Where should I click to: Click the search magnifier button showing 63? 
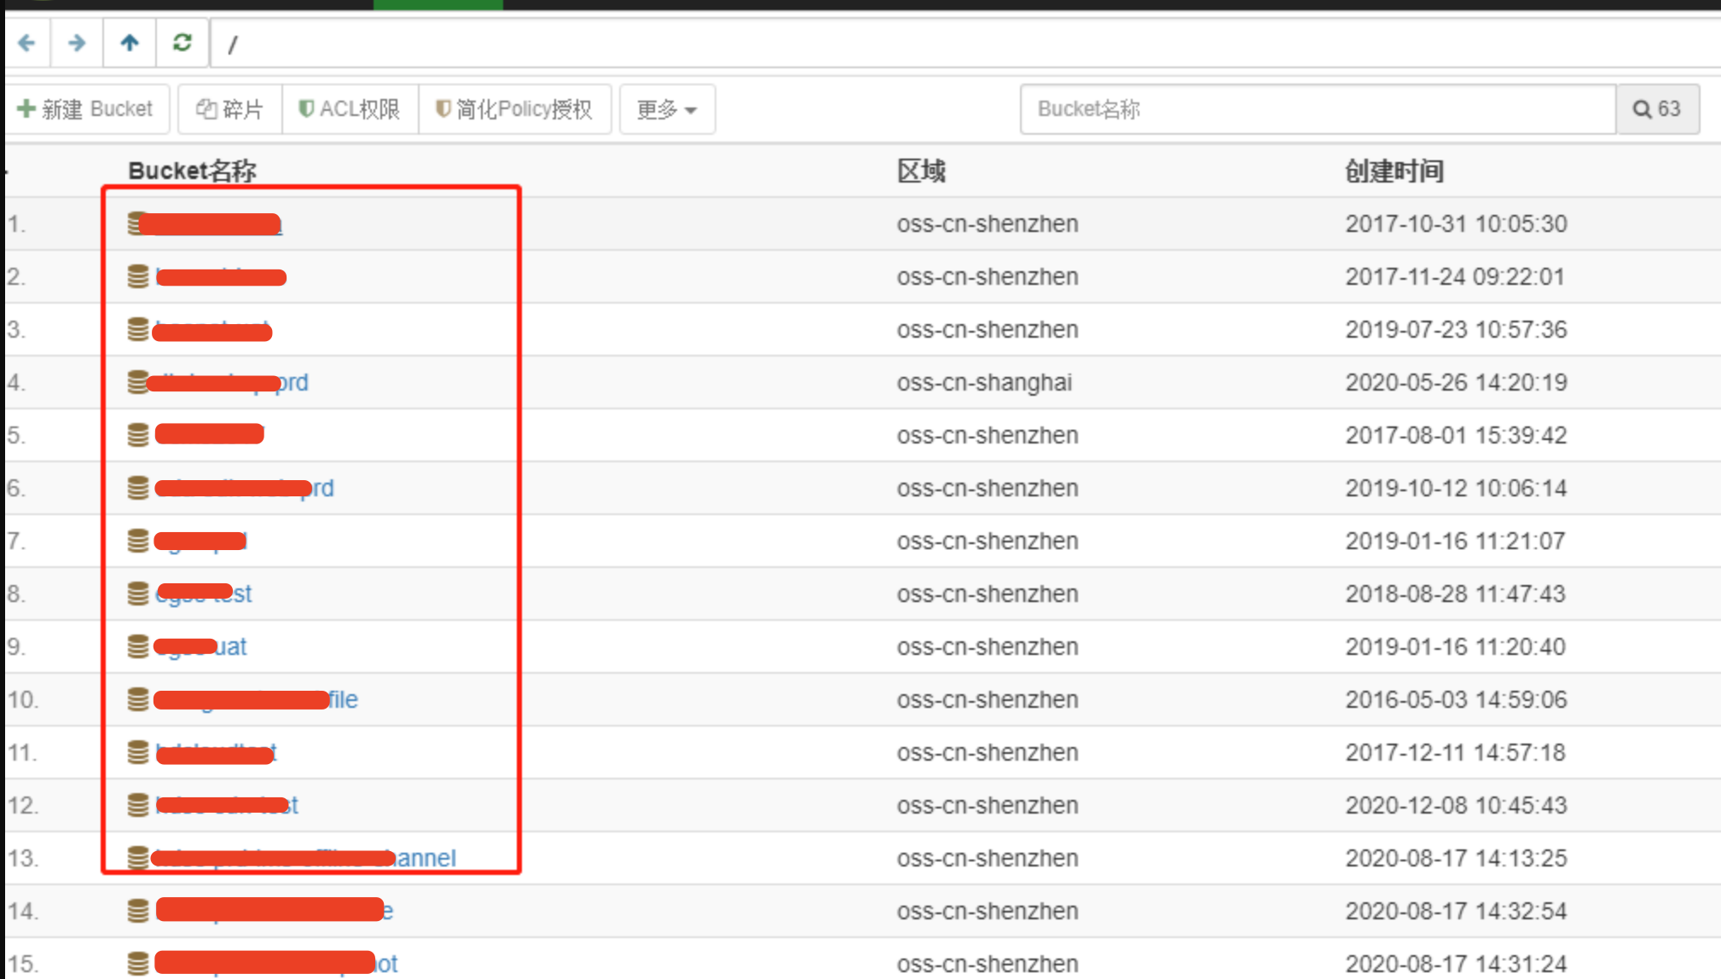pos(1657,109)
